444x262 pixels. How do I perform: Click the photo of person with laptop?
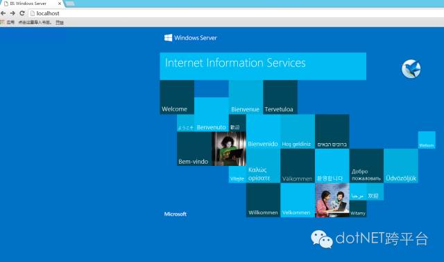229,149
